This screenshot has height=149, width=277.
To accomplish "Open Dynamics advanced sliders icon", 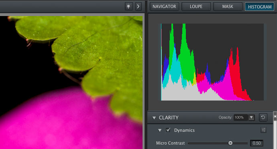I will point(263,130).
